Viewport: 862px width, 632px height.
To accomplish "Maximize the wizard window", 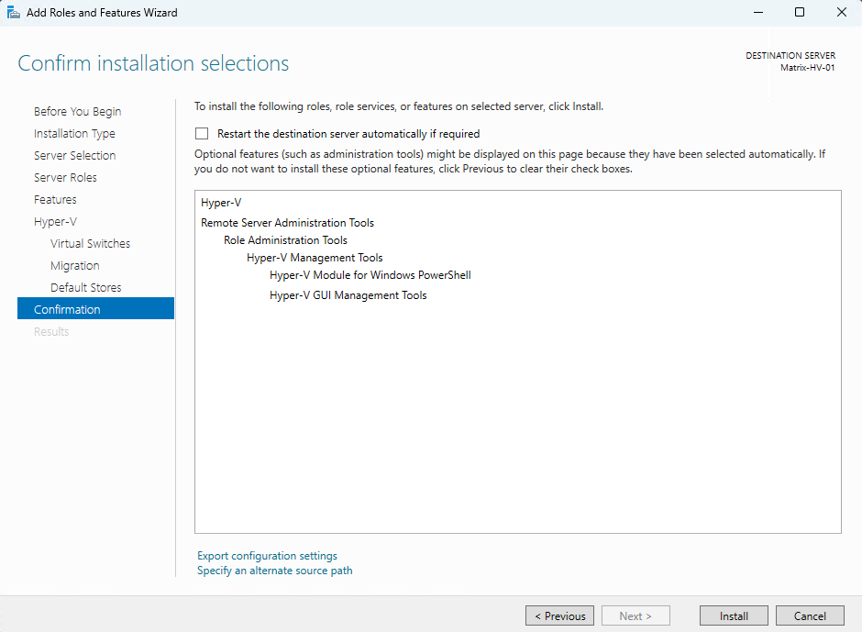I will [x=800, y=12].
